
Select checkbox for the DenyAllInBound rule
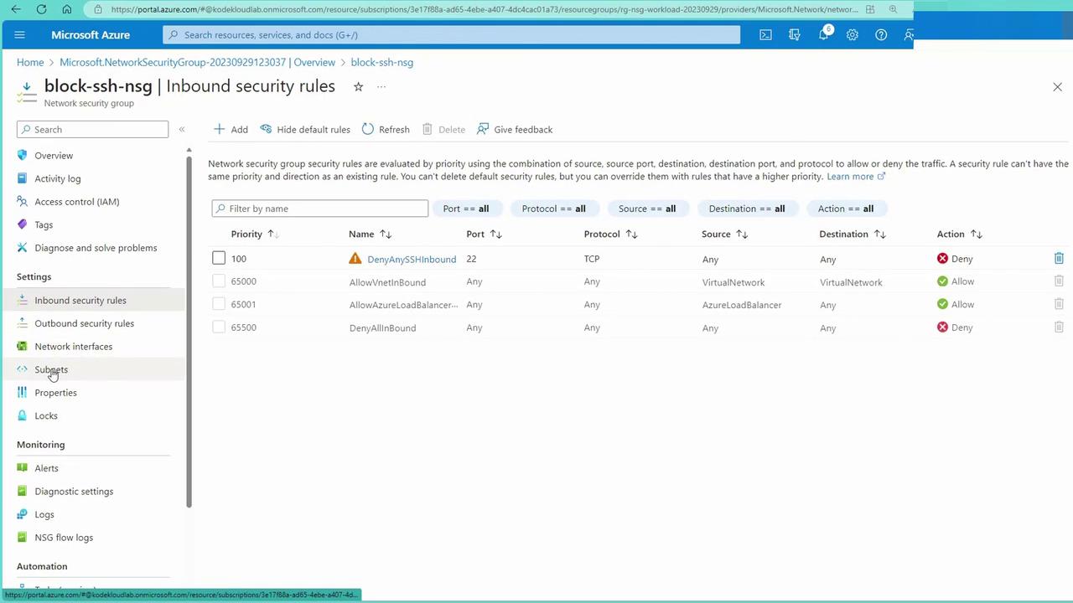[219, 327]
